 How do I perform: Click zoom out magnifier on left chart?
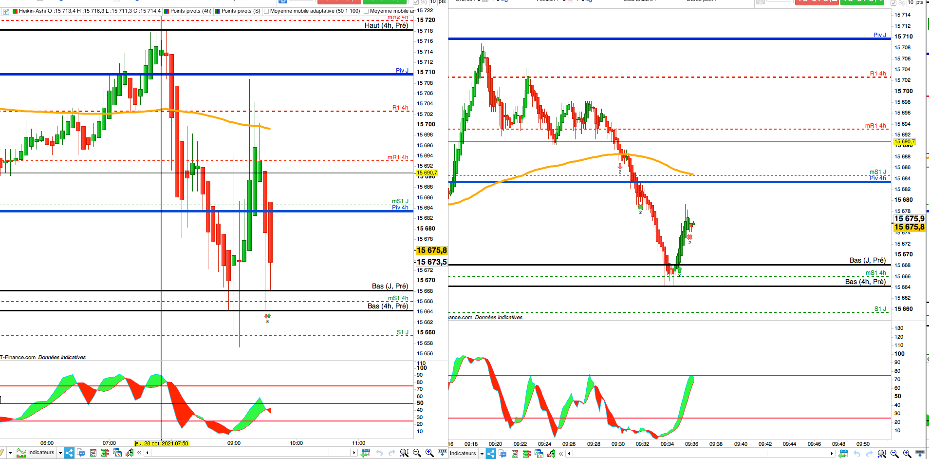coord(417,453)
